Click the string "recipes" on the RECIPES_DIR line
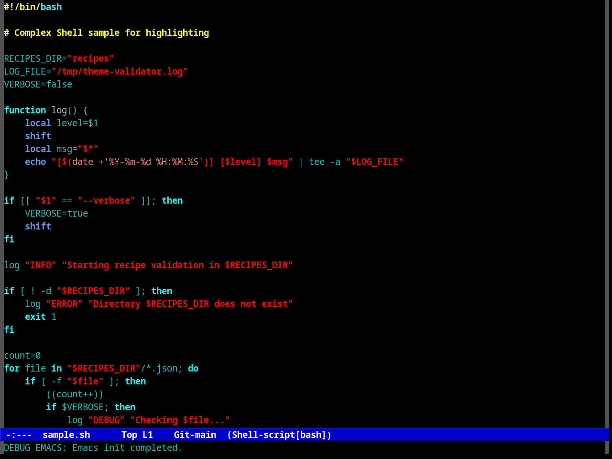The image size is (612, 459). coord(90,58)
